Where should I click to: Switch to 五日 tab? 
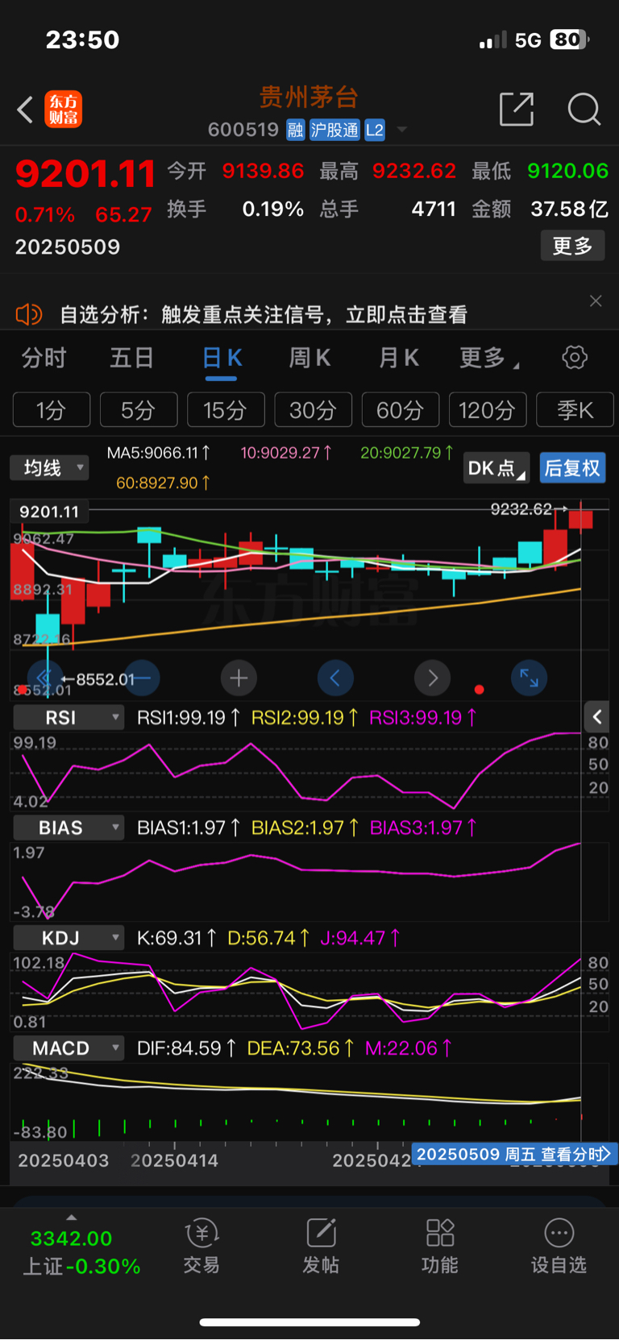tap(131, 358)
